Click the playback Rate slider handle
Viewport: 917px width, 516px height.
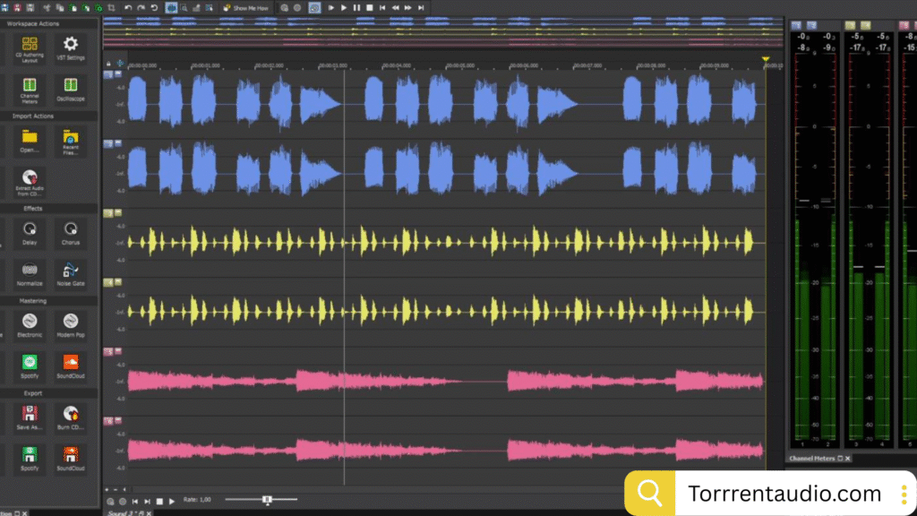[x=267, y=500]
